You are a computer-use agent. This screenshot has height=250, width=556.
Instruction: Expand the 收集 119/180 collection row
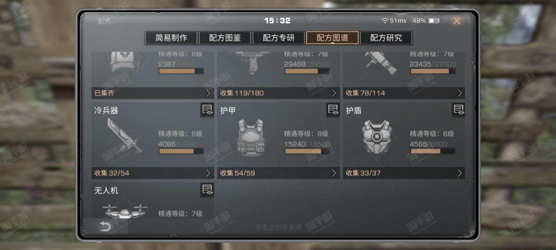tap(278, 93)
